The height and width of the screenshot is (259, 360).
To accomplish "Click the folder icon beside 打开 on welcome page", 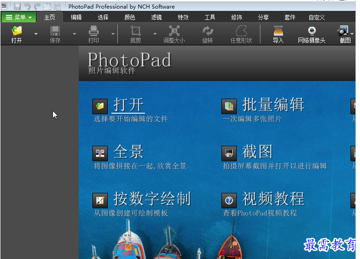I will click(100, 106).
